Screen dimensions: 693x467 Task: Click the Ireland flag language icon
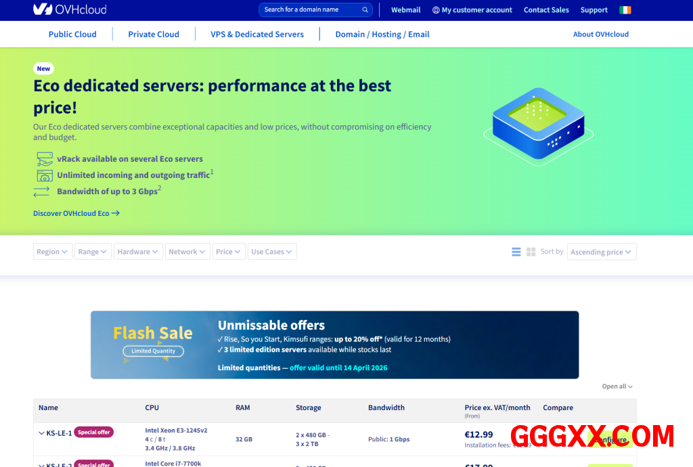point(625,10)
